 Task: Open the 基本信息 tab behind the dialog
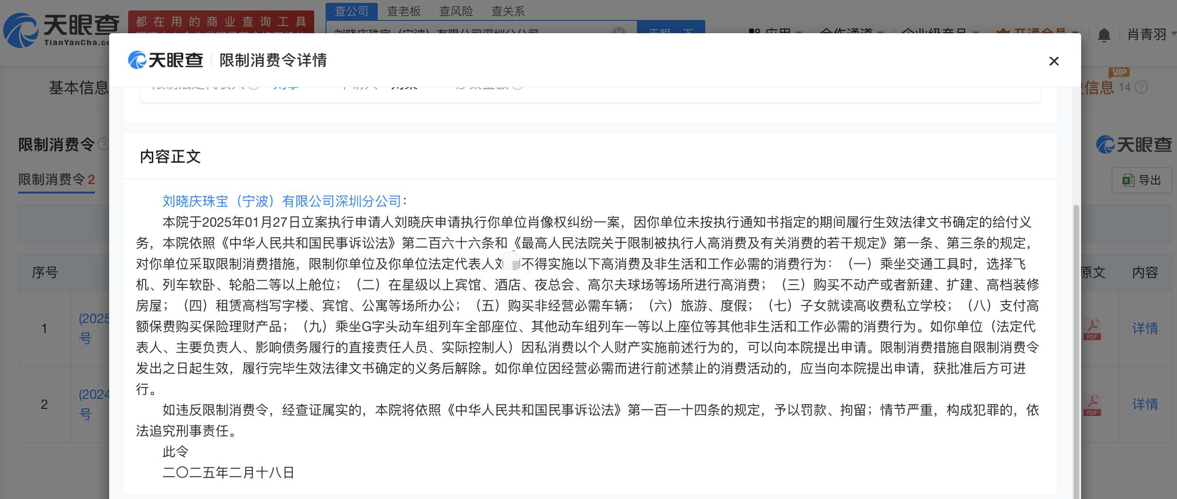pos(79,87)
